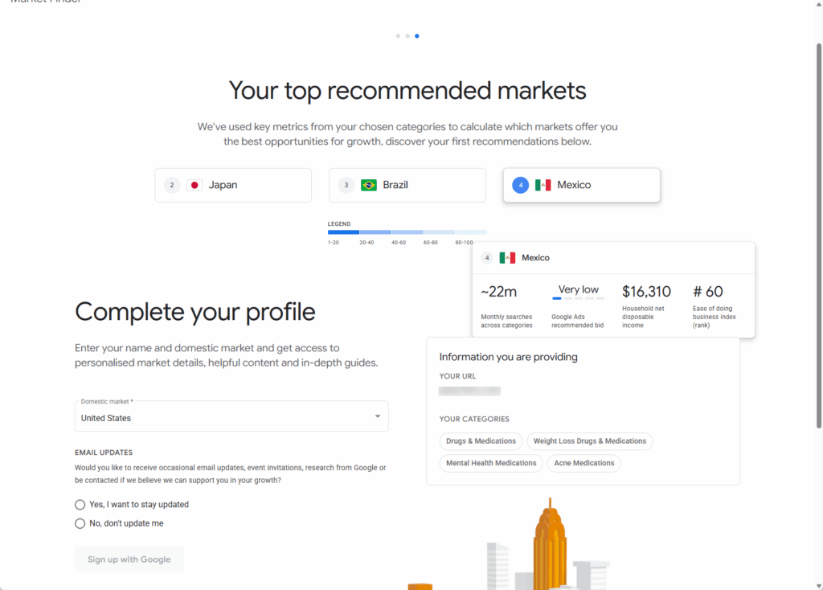The width and height of the screenshot is (823, 590).
Task: Click the blurred URL field under YOUR URL
Action: coord(469,391)
